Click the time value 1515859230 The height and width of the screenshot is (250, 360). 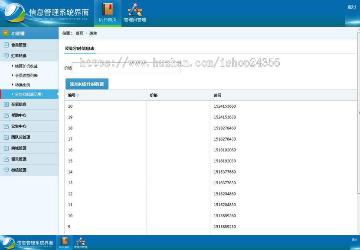pyautogui.click(x=225, y=227)
